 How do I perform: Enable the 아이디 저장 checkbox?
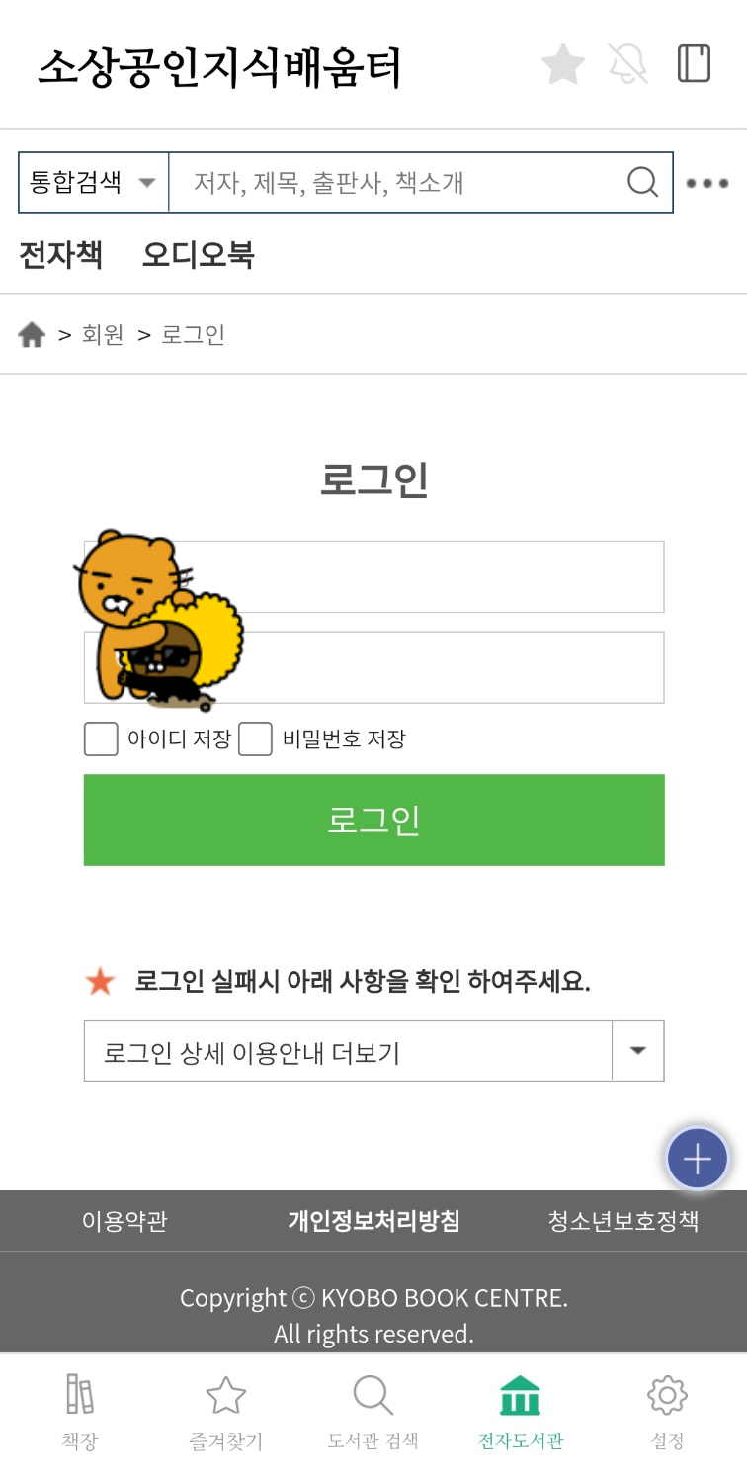tap(100, 738)
